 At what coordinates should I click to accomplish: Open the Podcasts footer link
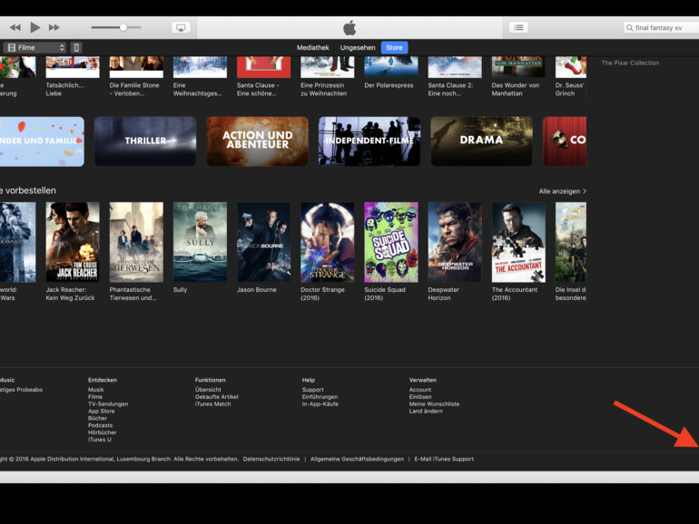click(x=100, y=425)
